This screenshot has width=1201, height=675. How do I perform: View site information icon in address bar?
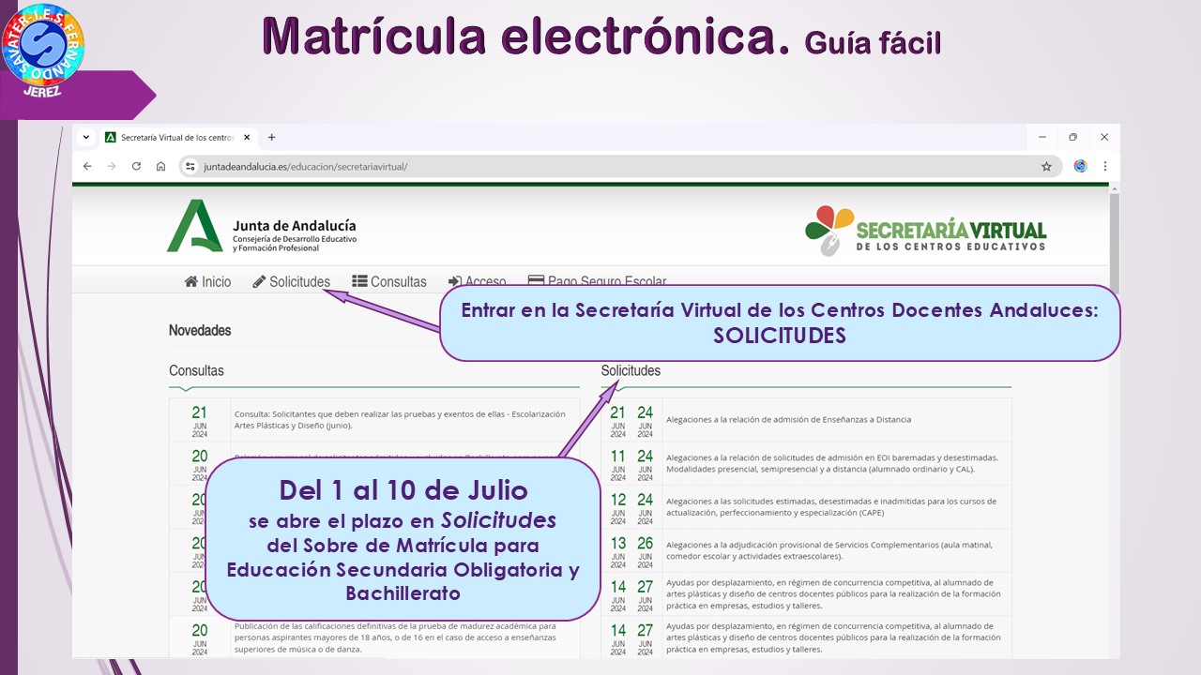tap(190, 166)
